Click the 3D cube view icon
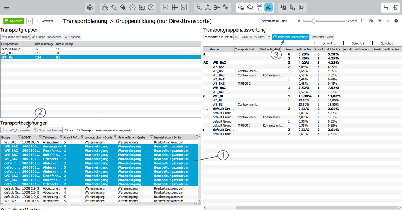403x210 pixels. pos(371,21)
